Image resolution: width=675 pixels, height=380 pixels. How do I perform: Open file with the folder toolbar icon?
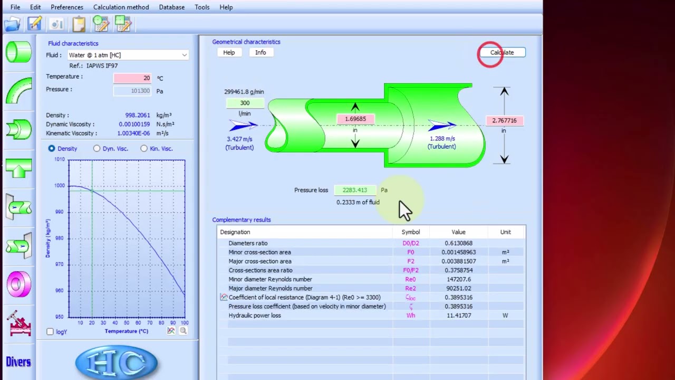[12, 24]
